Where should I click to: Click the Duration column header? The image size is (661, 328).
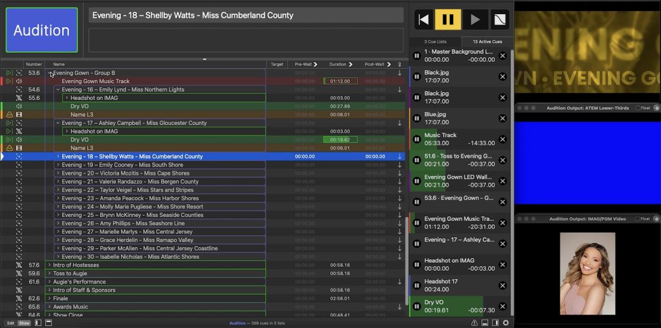(x=341, y=64)
